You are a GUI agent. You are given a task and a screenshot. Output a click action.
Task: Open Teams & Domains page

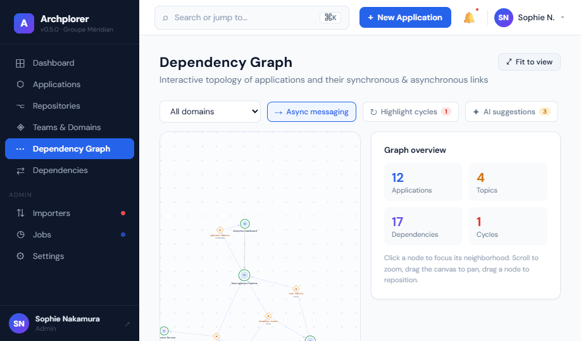[x=70, y=127]
